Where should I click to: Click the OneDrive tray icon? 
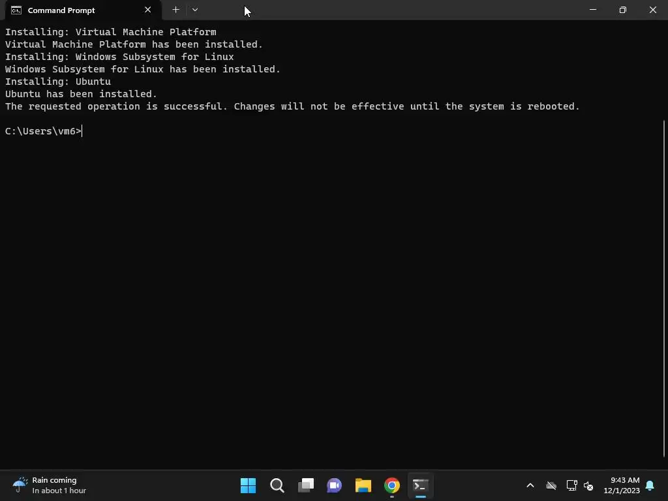point(551,485)
